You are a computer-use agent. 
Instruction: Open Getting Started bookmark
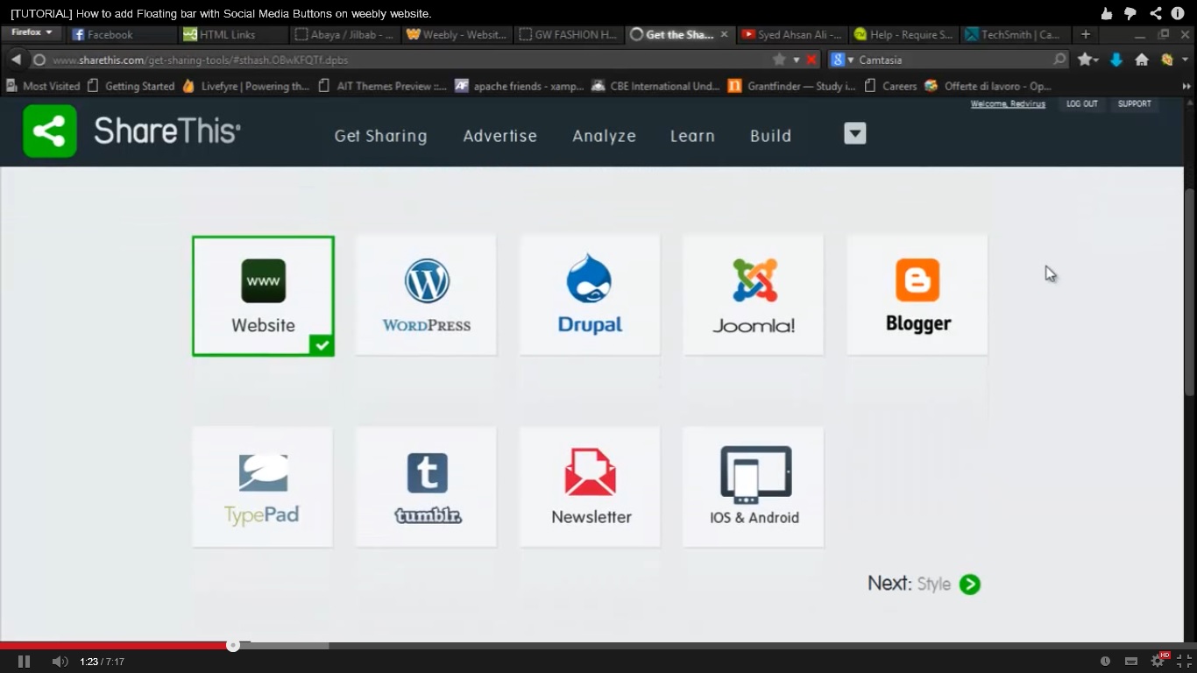[131, 86]
